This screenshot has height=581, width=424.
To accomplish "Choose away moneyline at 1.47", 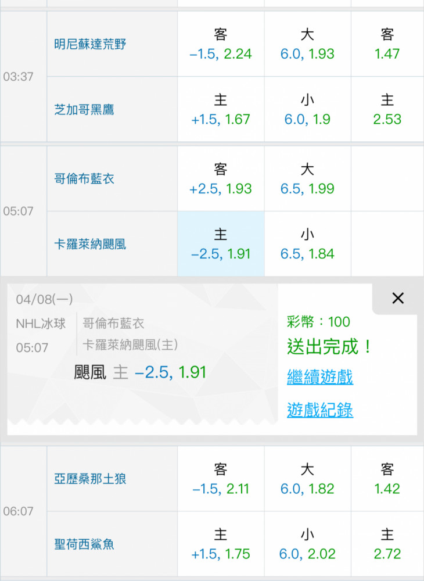I will [x=387, y=44].
